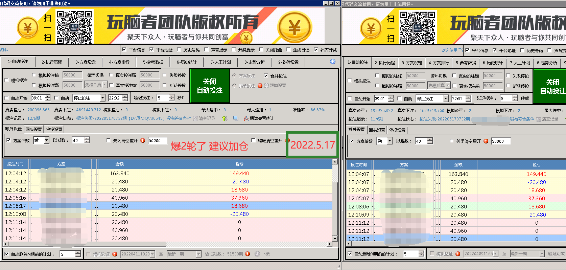Select 6-历史统计 tab in right window

pyautogui.click(x=493, y=63)
